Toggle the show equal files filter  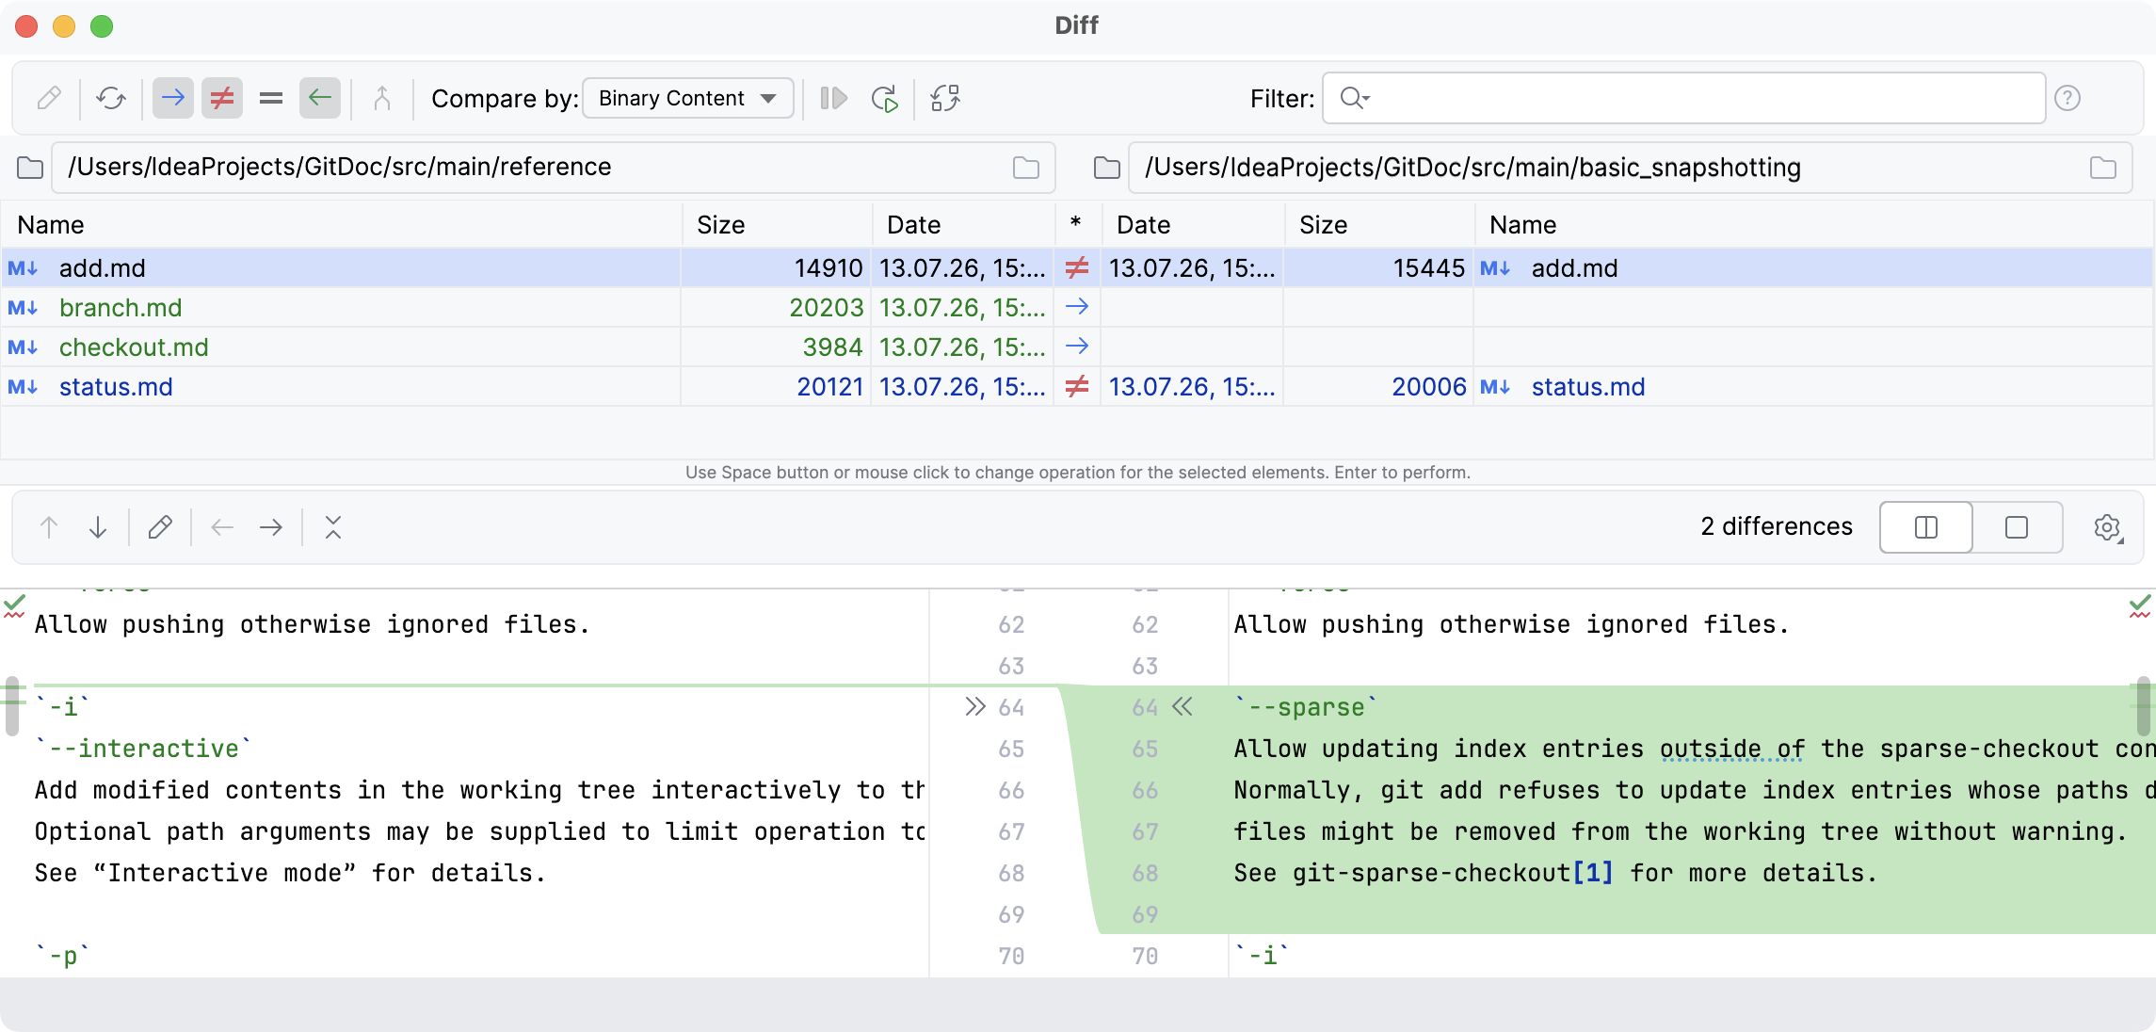click(x=271, y=98)
